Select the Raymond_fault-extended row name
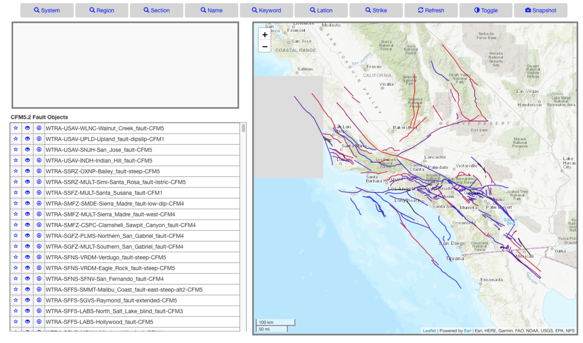The width and height of the screenshot is (583, 343). click(x=111, y=300)
